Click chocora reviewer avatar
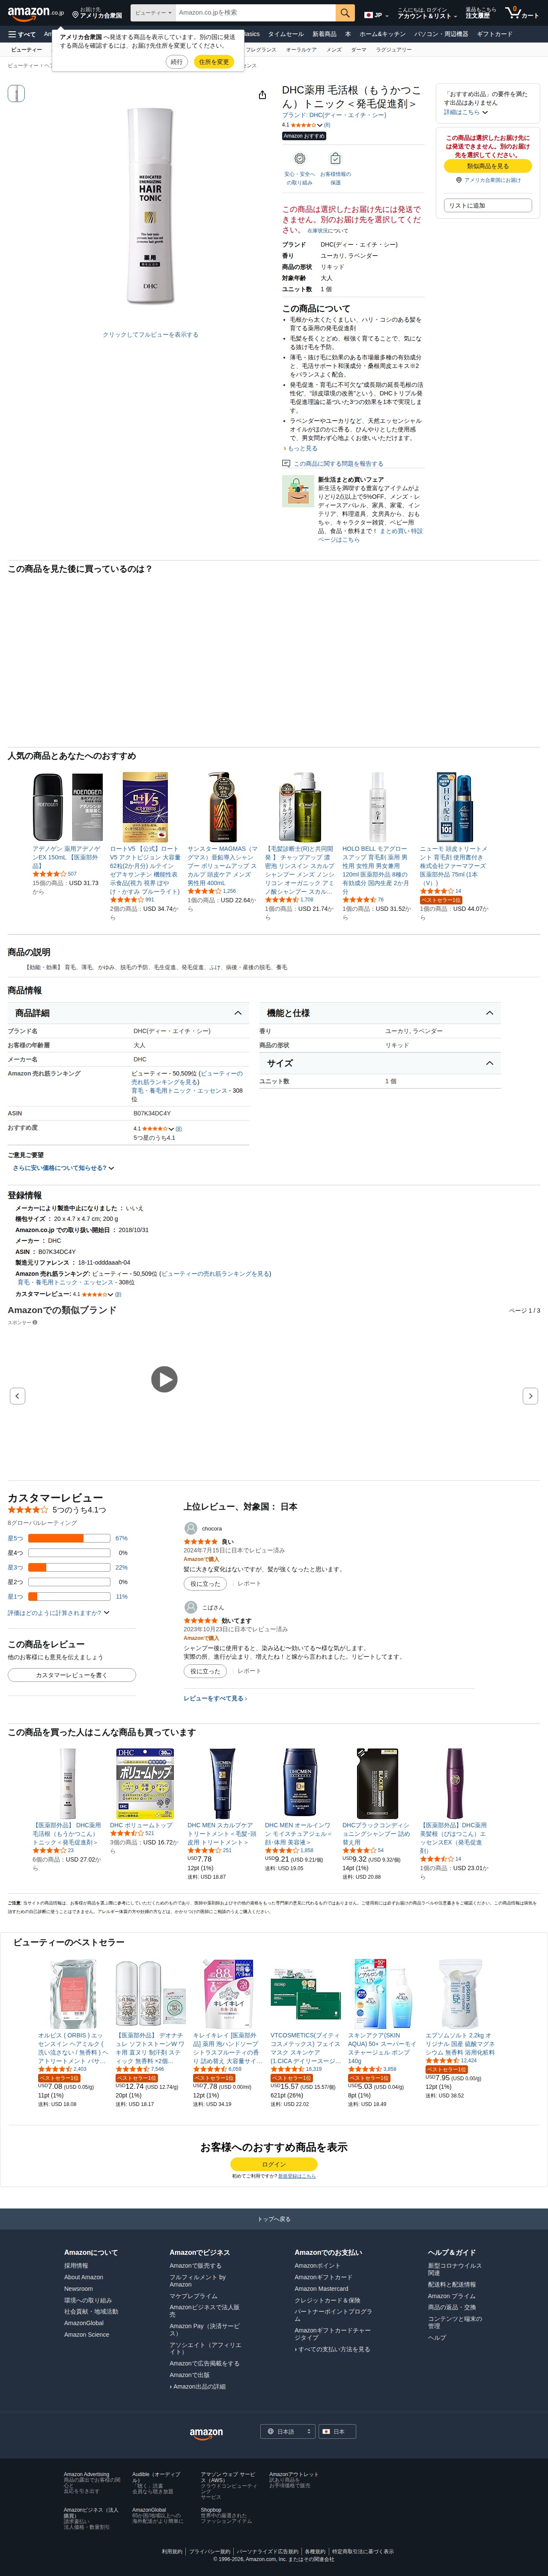The height and width of the screenshot is (2576, 548). pos(191,1528)
